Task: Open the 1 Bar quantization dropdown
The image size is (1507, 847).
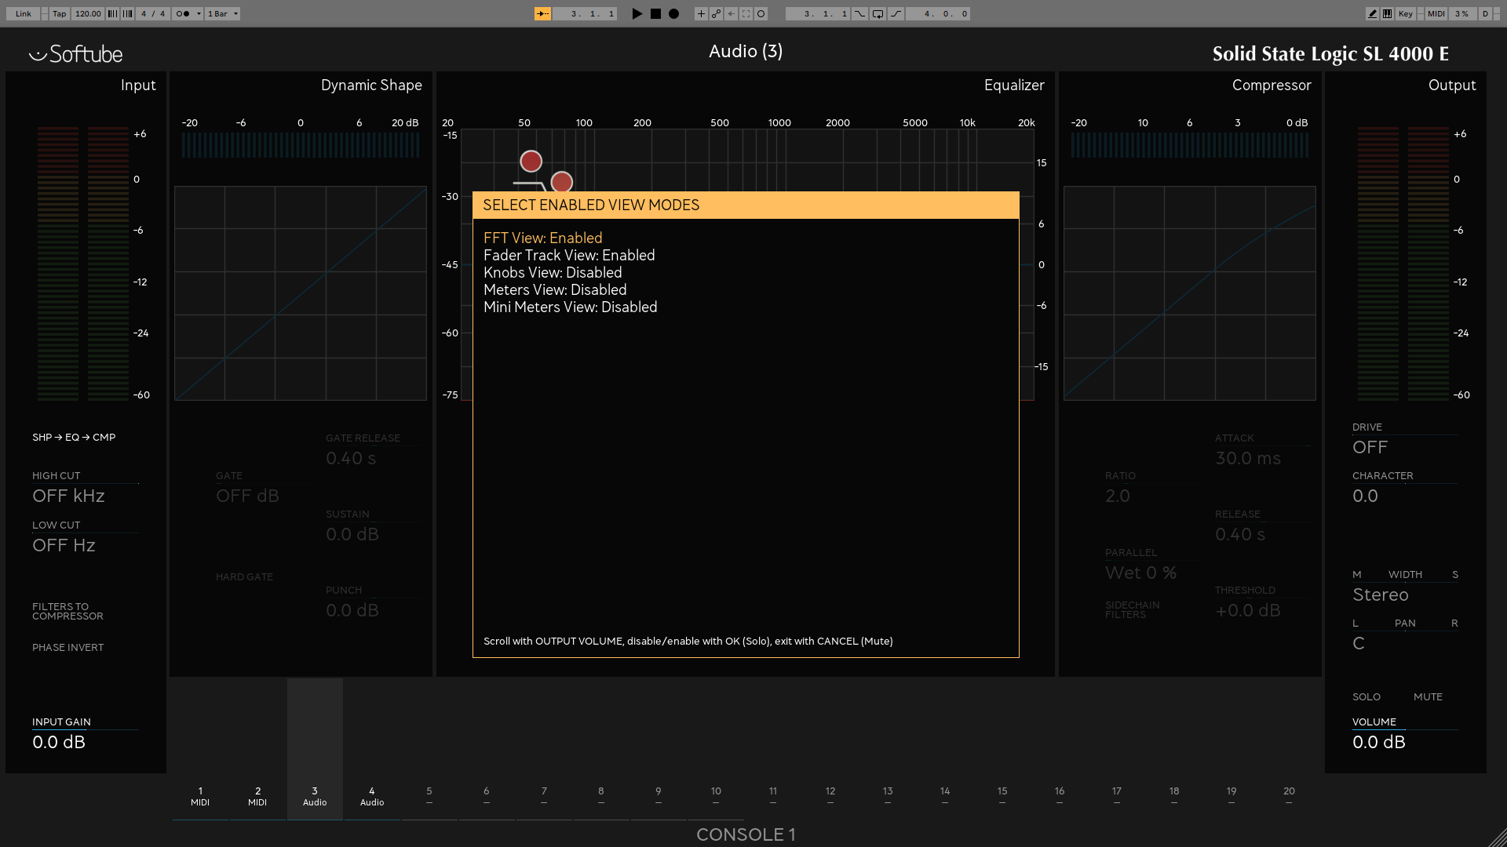Action: [223, 13]
